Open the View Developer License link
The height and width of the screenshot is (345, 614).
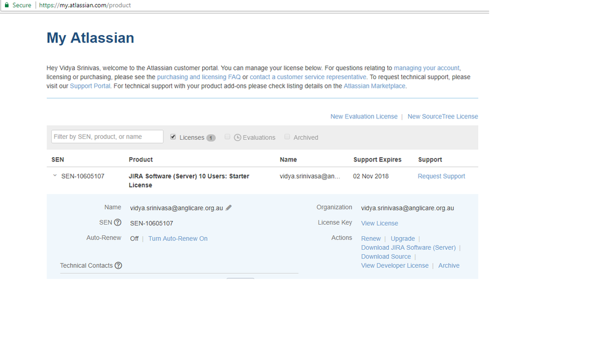tap(395, 265)
